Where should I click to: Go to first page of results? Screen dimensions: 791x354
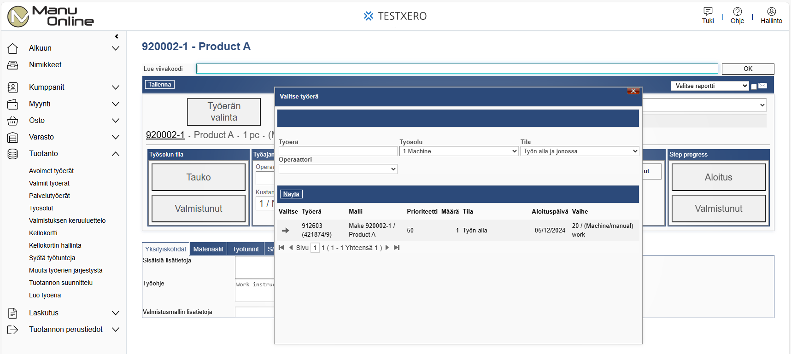(281, 248)
